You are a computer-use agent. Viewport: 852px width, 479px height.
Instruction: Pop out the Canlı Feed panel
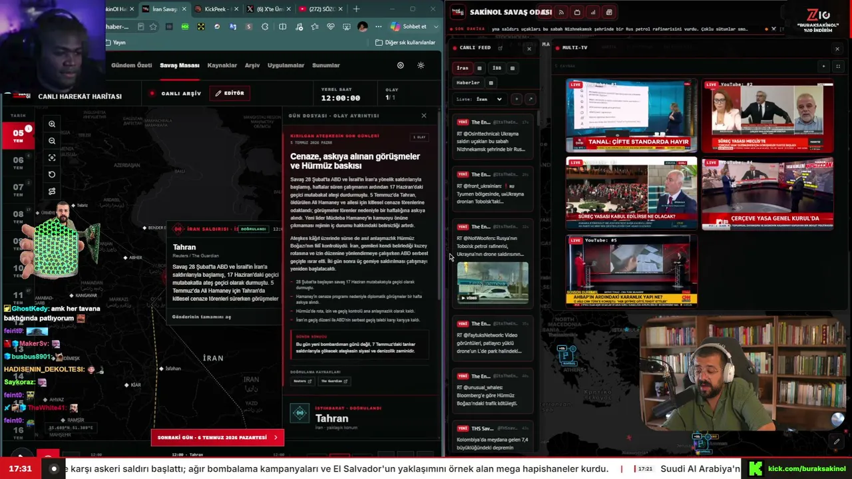pos(501,48)
